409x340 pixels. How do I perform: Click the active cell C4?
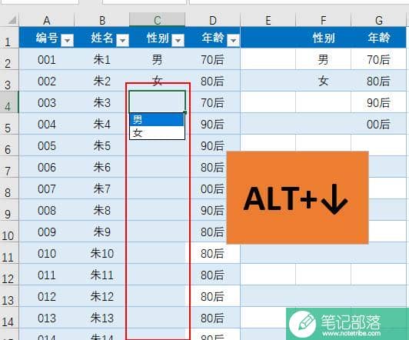pyautogui.click(x=158, y=102)
